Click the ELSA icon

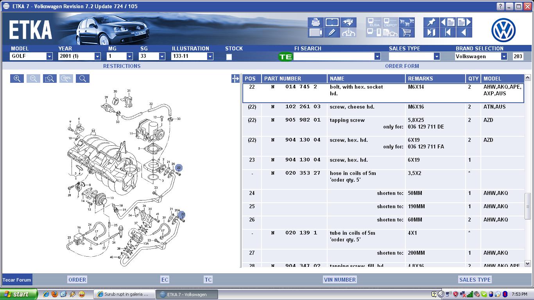tap(374, 22)
